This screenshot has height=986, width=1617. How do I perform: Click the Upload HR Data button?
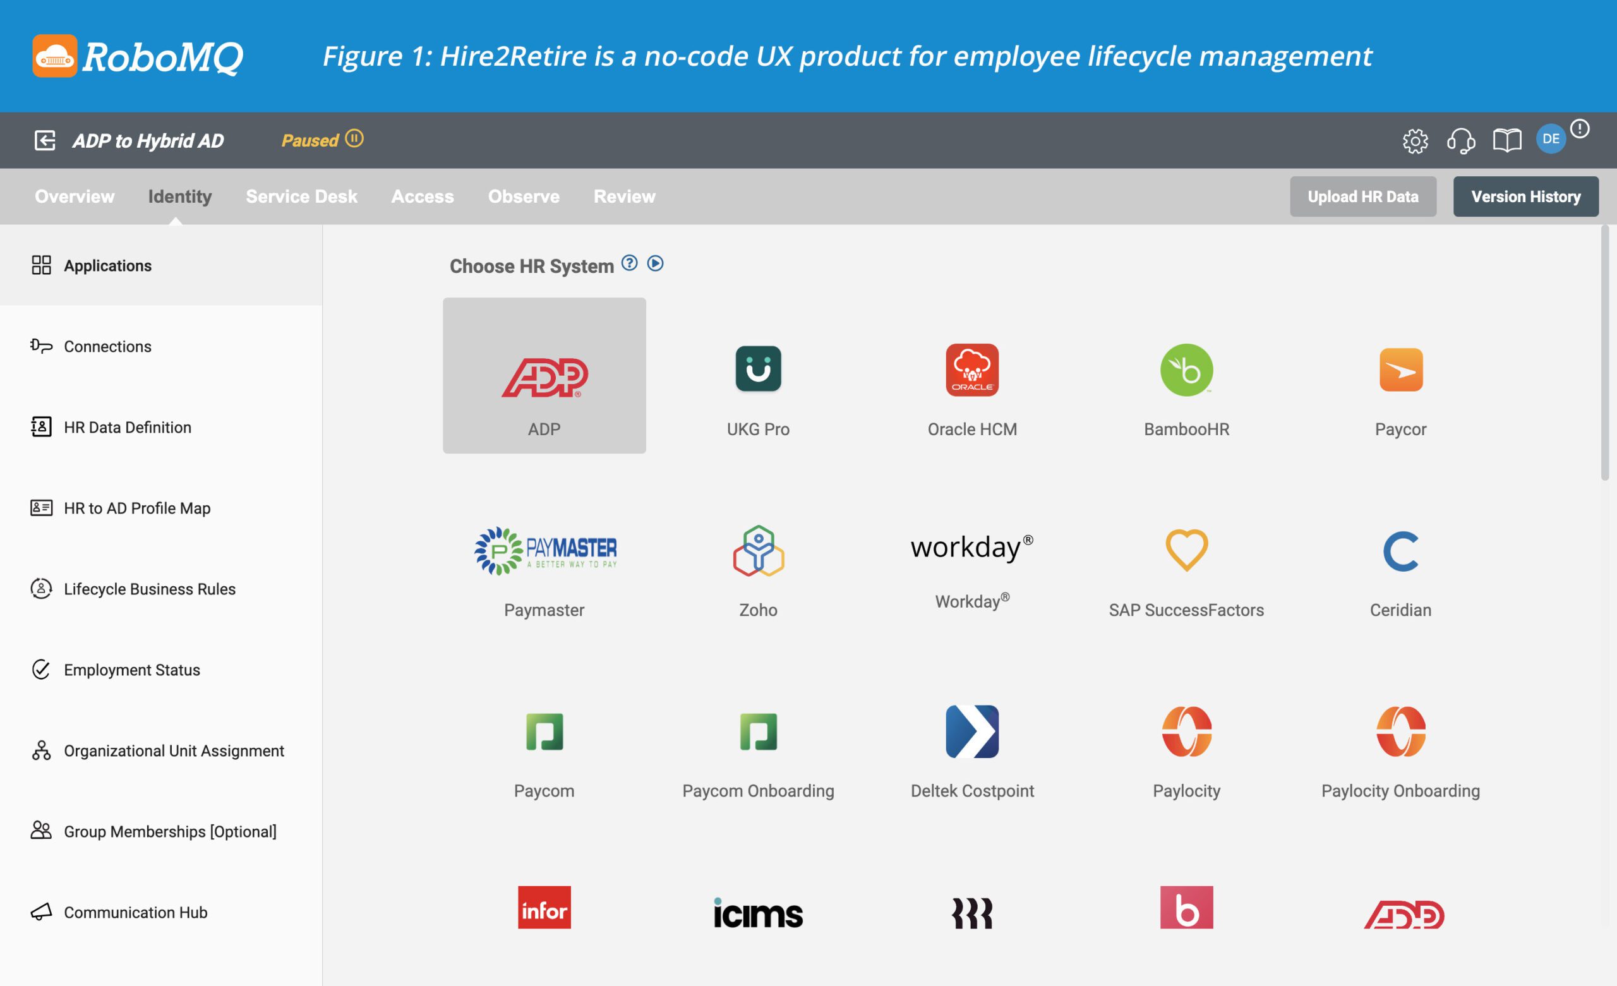coord(1363,196)
